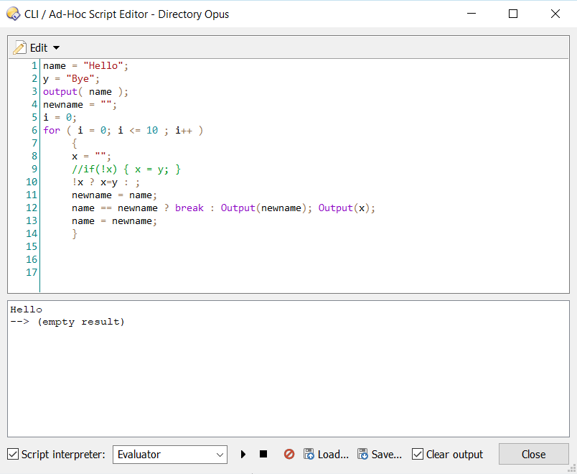Click the "(empty result)" text in output pane
577x474 pixels.
coord(81,322)
